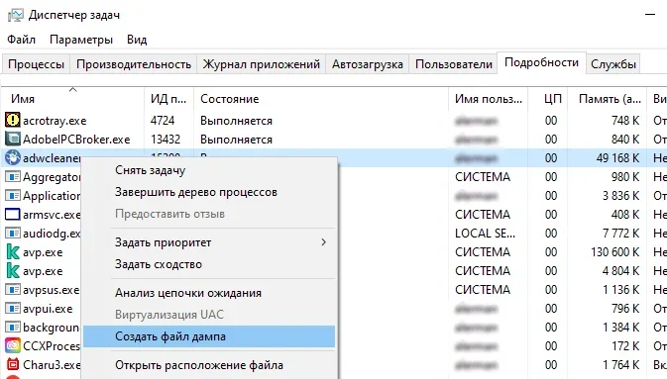Click PID 4724 cell
This screenshot has width=667, height=379.
point(163,121)
